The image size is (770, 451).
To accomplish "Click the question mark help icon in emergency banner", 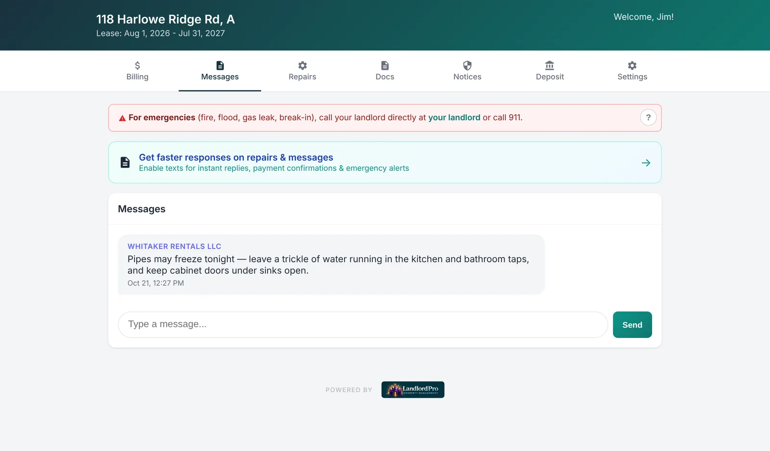I will coord(648,117).
